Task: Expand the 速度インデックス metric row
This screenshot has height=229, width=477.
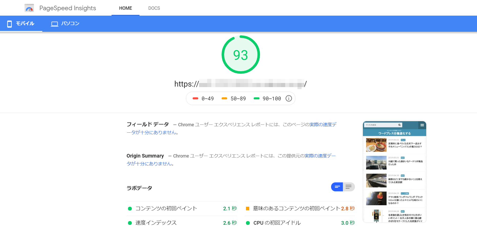Action: point(182,223)
